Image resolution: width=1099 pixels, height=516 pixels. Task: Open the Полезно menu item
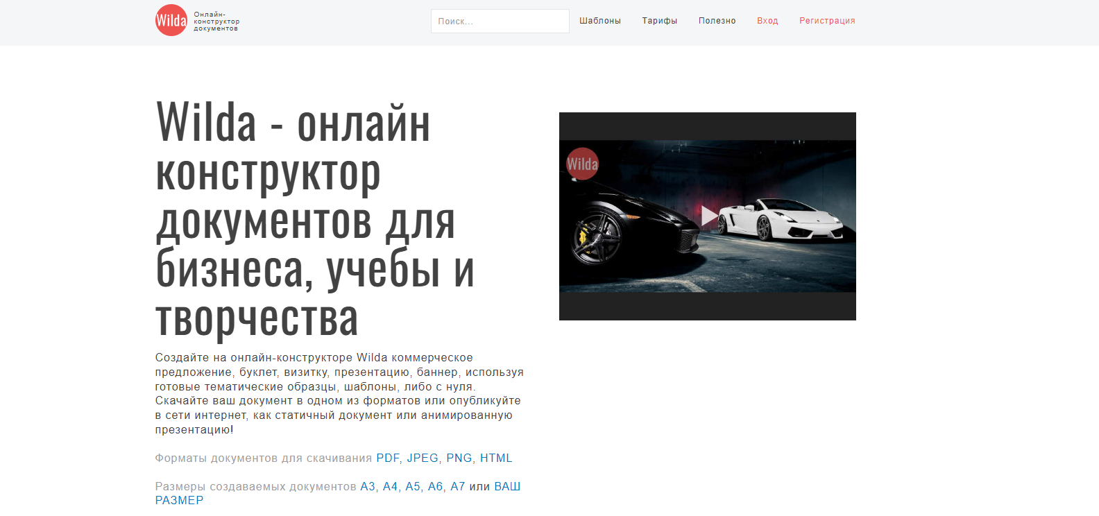click(x=717, y=21)
